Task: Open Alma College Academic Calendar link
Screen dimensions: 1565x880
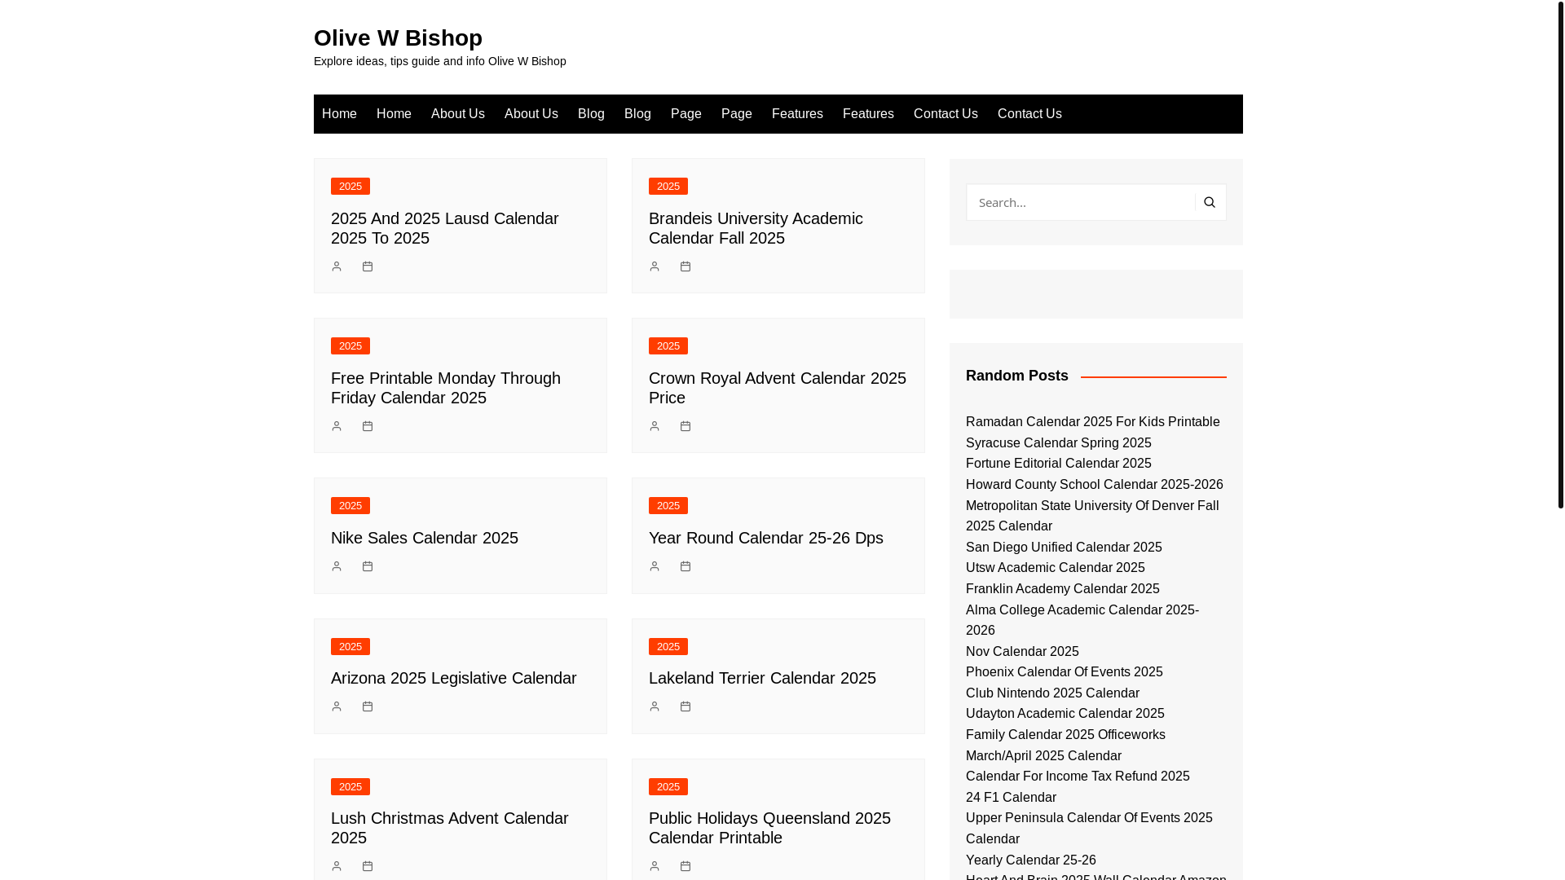Action: click(x=1082, y=620)
